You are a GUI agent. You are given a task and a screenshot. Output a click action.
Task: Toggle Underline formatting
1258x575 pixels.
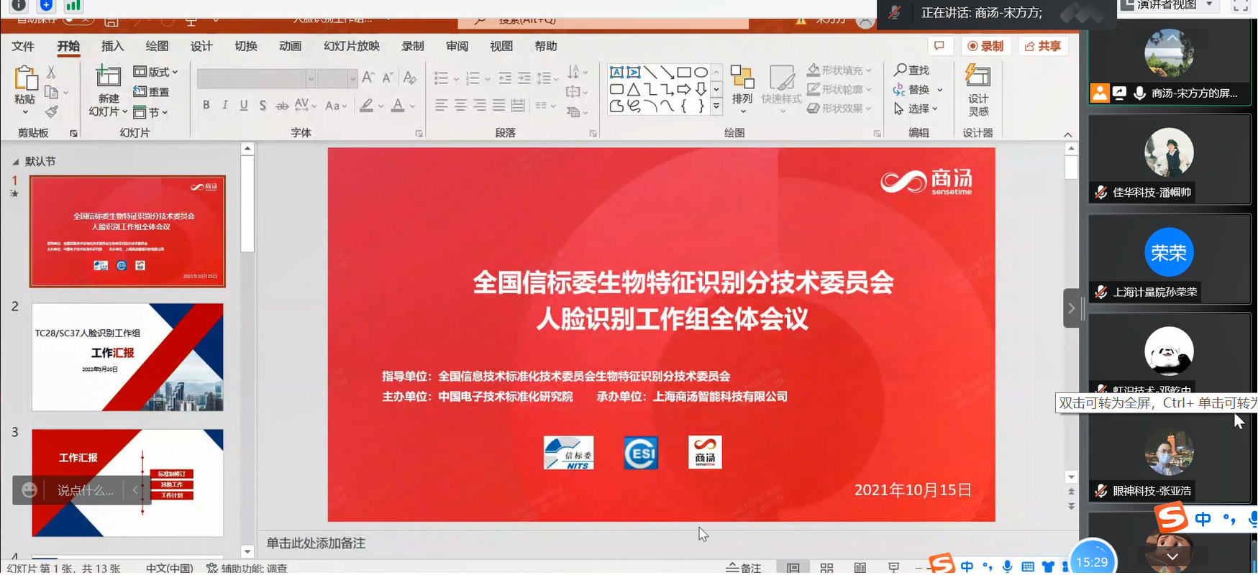(244, 105)
